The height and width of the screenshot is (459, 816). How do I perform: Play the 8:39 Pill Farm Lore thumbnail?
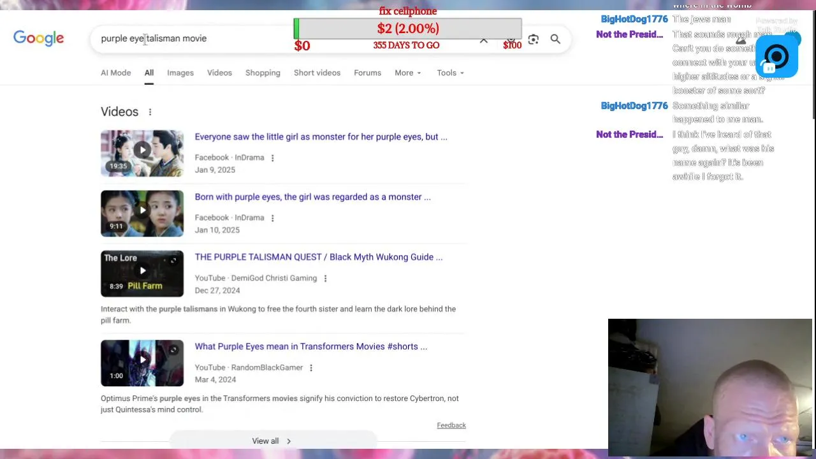[x=142, y=273]
